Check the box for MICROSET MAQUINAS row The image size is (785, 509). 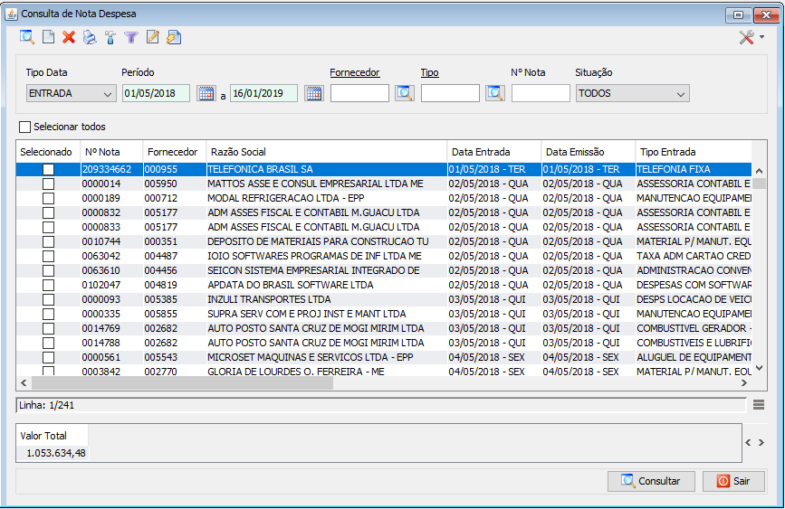point(48,357)
